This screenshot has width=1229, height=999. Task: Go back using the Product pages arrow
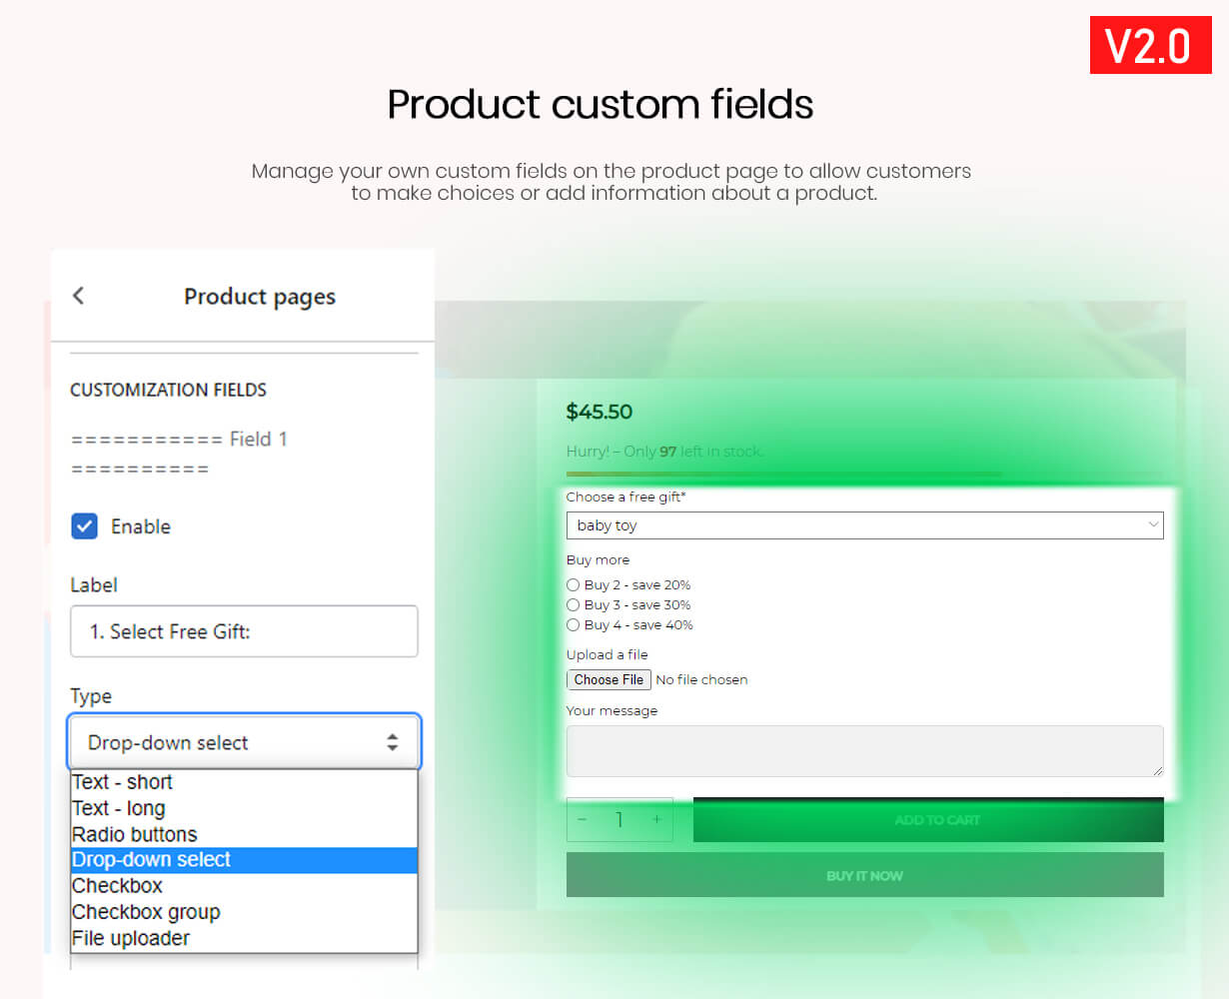pyautogui.click(x=78, y=296)
